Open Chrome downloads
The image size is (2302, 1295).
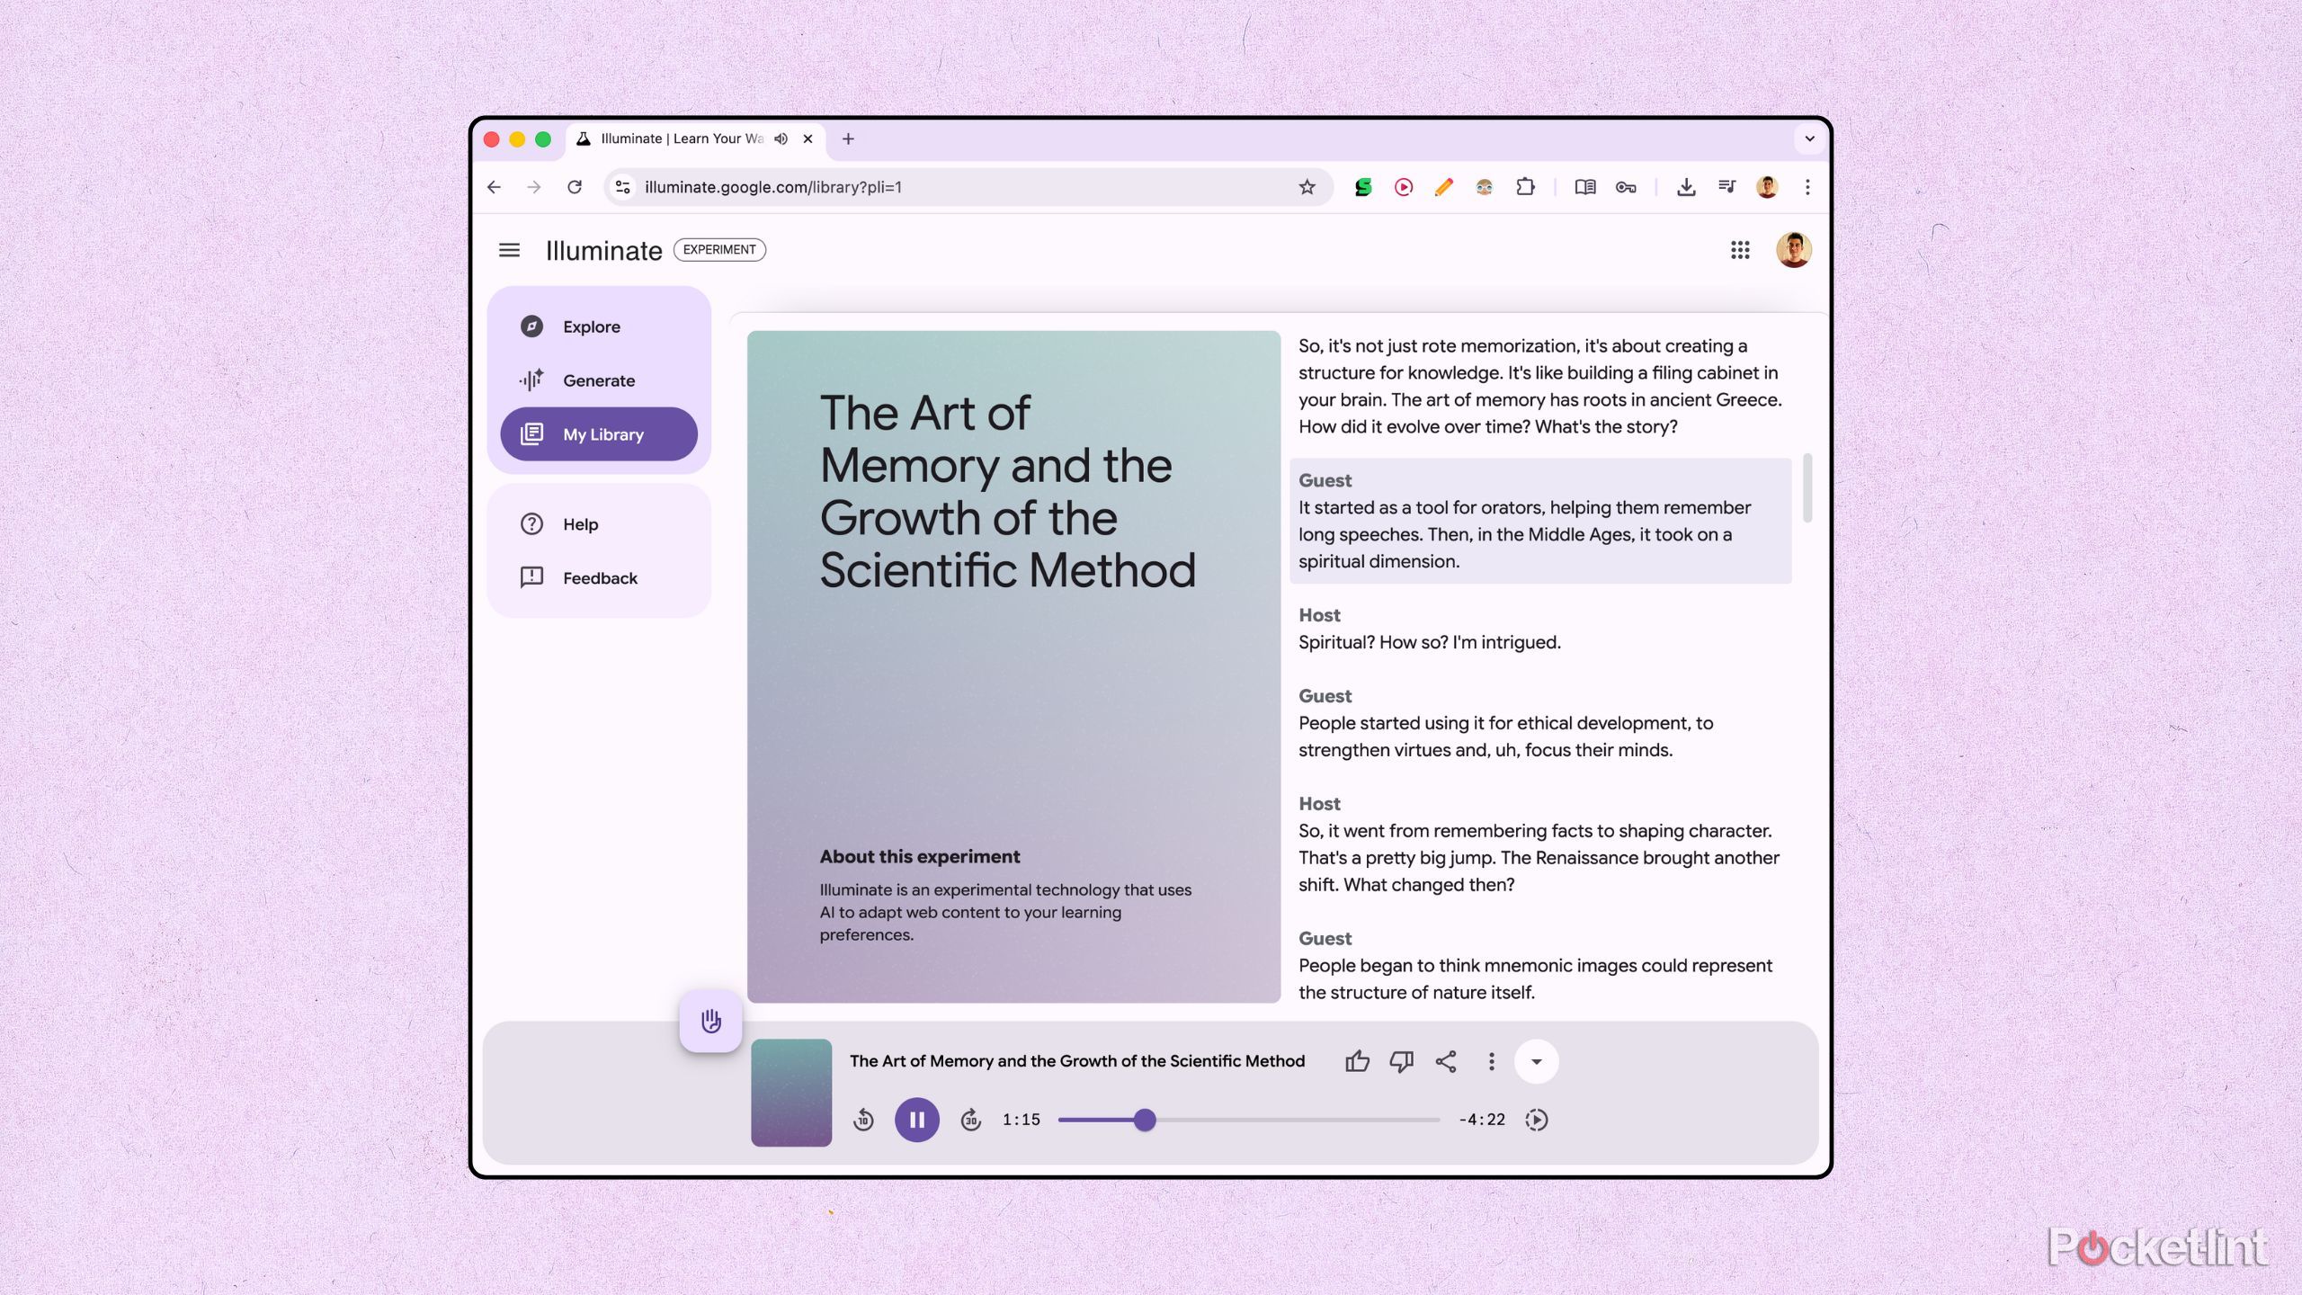(x=1686, y=187)
